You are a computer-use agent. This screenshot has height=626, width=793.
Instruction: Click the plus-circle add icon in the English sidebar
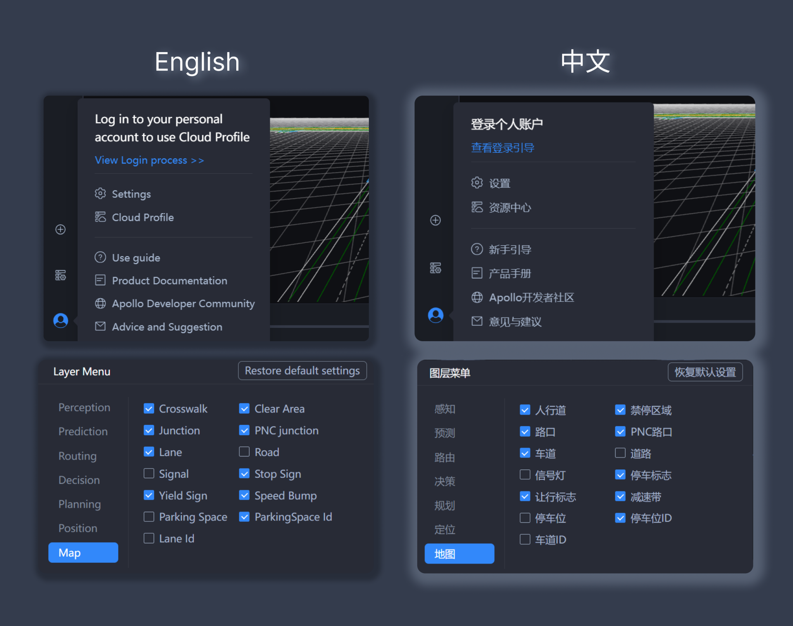point(61,230)
